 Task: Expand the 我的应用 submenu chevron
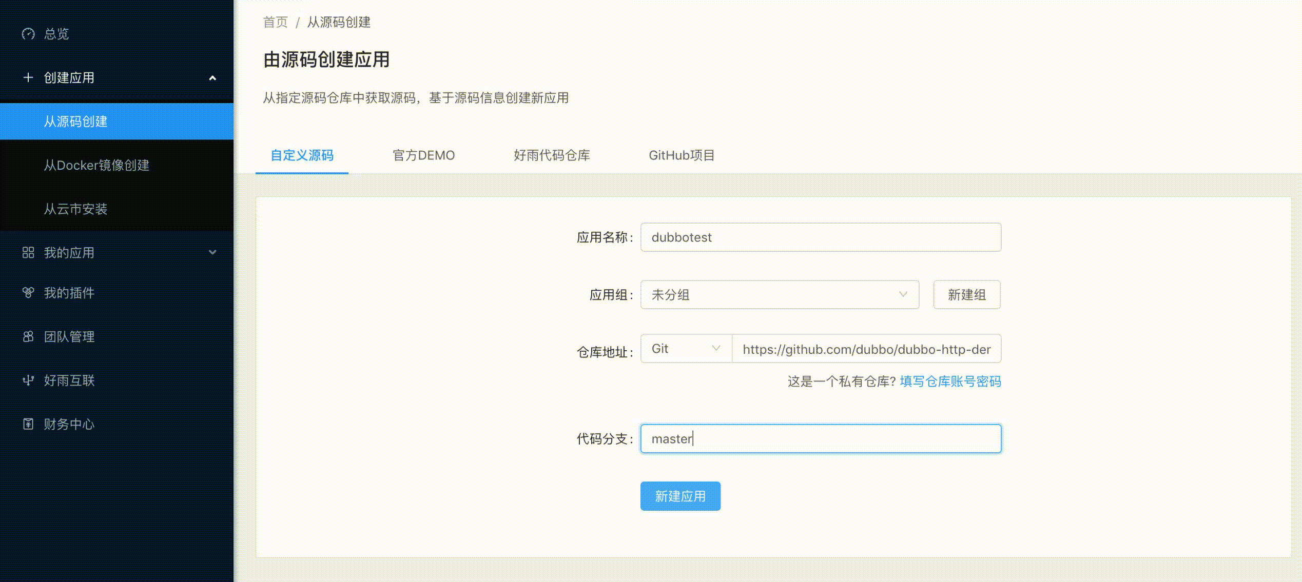tap(212, 252)
